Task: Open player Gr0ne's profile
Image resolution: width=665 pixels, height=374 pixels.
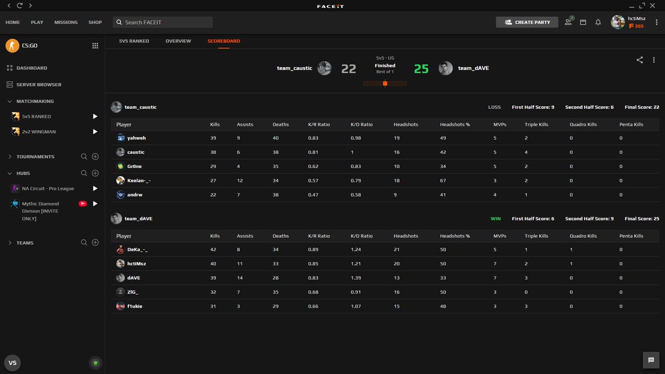Action: coord(135,166)
